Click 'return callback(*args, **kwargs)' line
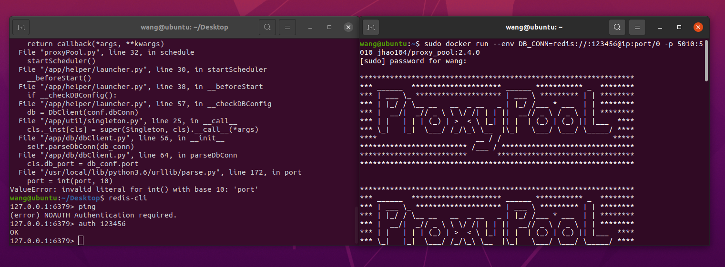The width and height of the screenshot is (725, 267). click(x=95, y=44)
